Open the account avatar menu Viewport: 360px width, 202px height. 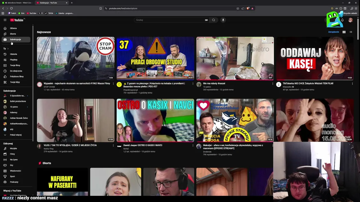pos(350,20)
